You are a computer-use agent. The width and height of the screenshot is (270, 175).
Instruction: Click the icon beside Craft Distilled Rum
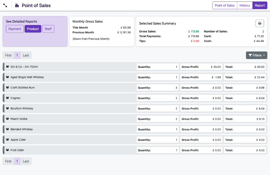pyautogui.click(x=7, y=88)
